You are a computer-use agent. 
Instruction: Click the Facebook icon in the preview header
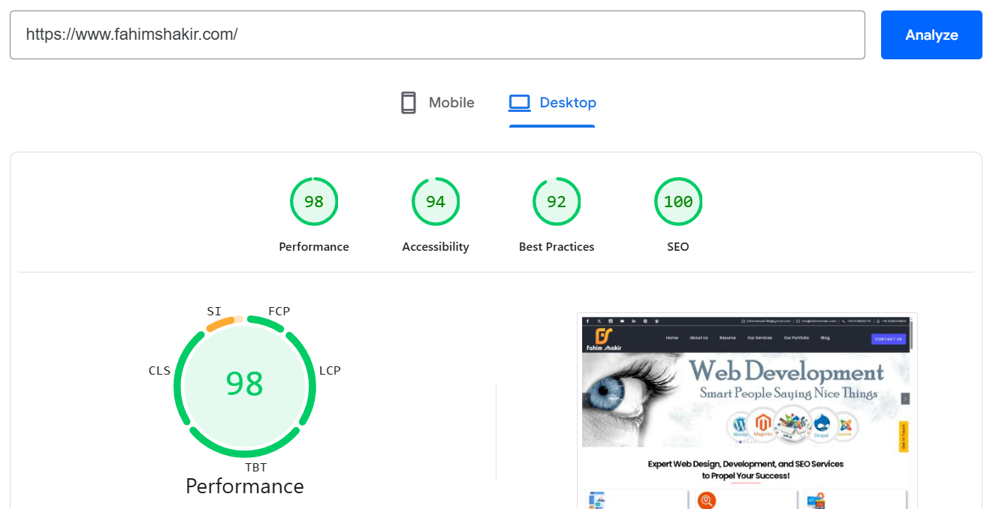(x=587, y=321)
